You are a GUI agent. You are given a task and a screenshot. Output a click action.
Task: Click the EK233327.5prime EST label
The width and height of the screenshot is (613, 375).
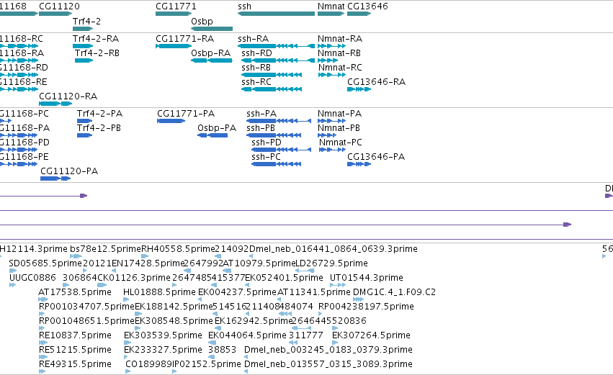[x=163, y=350]
